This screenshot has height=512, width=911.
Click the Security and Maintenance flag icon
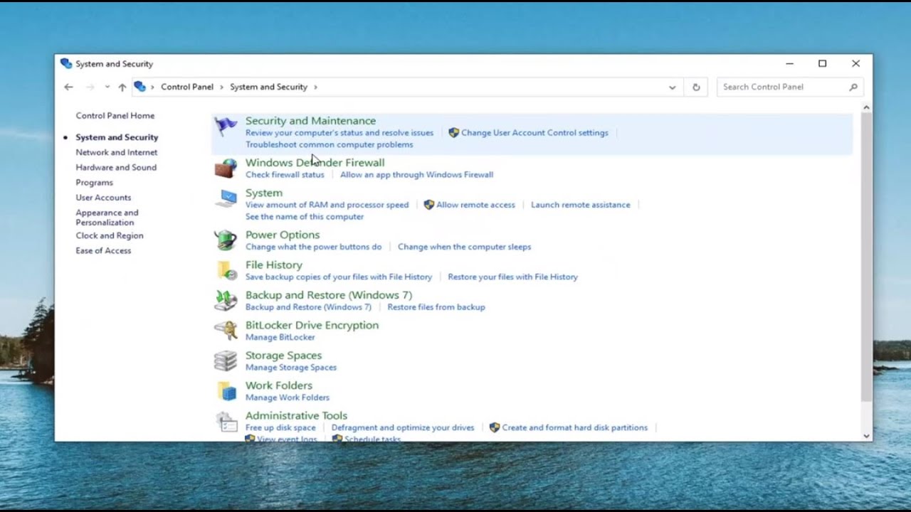click(x=226, y=127)
